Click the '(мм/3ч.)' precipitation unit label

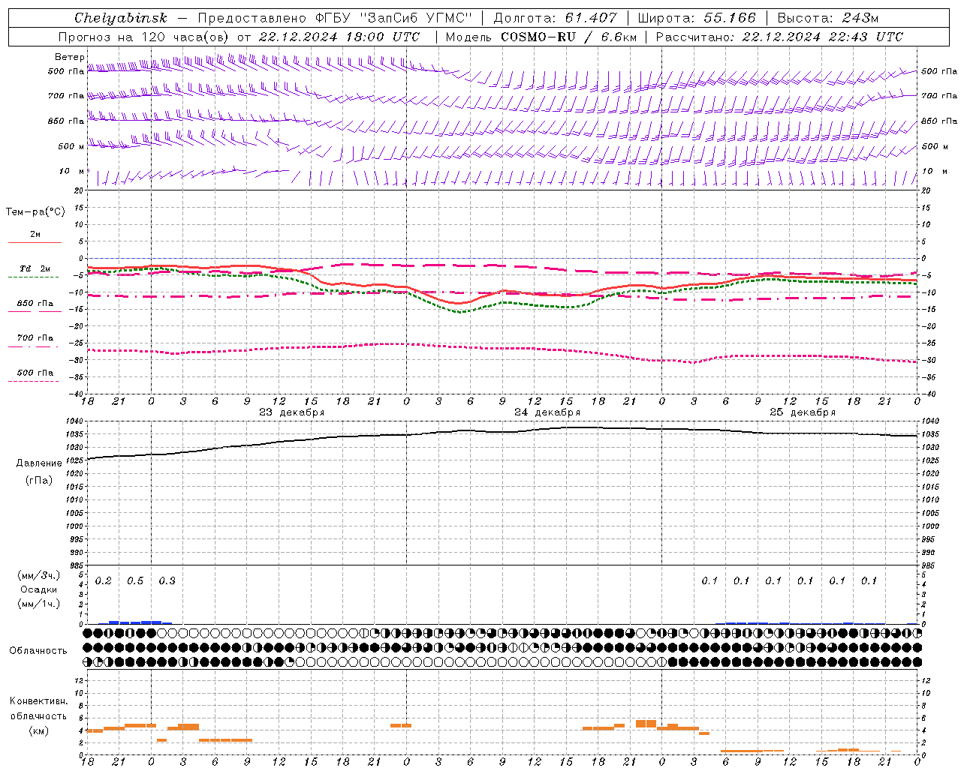tap(39, 575)
